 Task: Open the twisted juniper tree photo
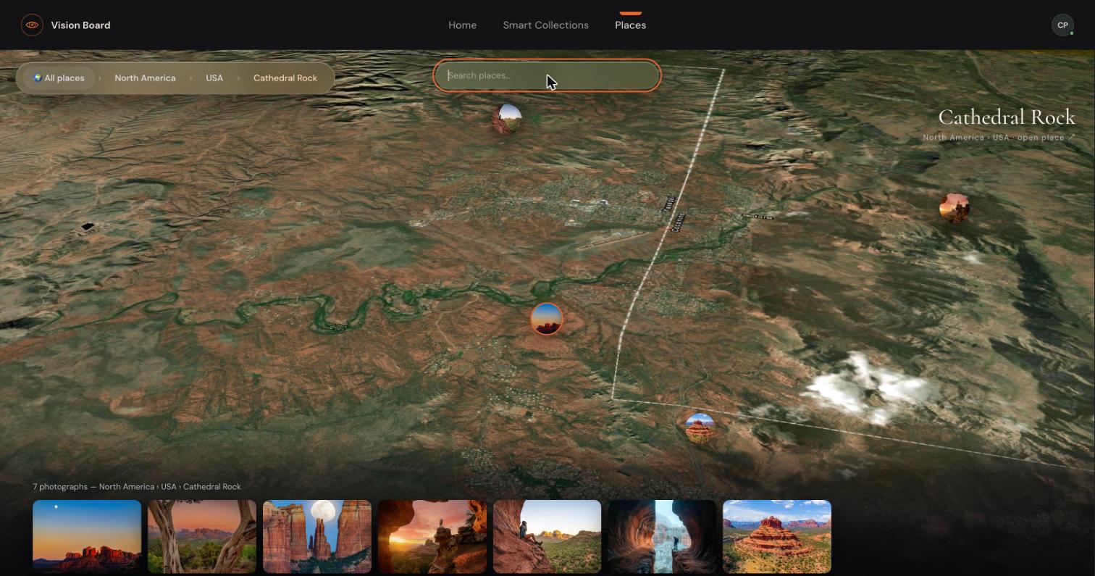[202, 536]
